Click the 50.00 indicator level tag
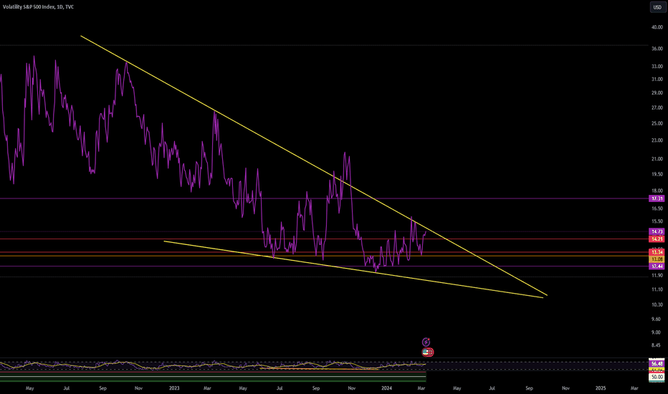668x394 pixels. click(657, 377)
